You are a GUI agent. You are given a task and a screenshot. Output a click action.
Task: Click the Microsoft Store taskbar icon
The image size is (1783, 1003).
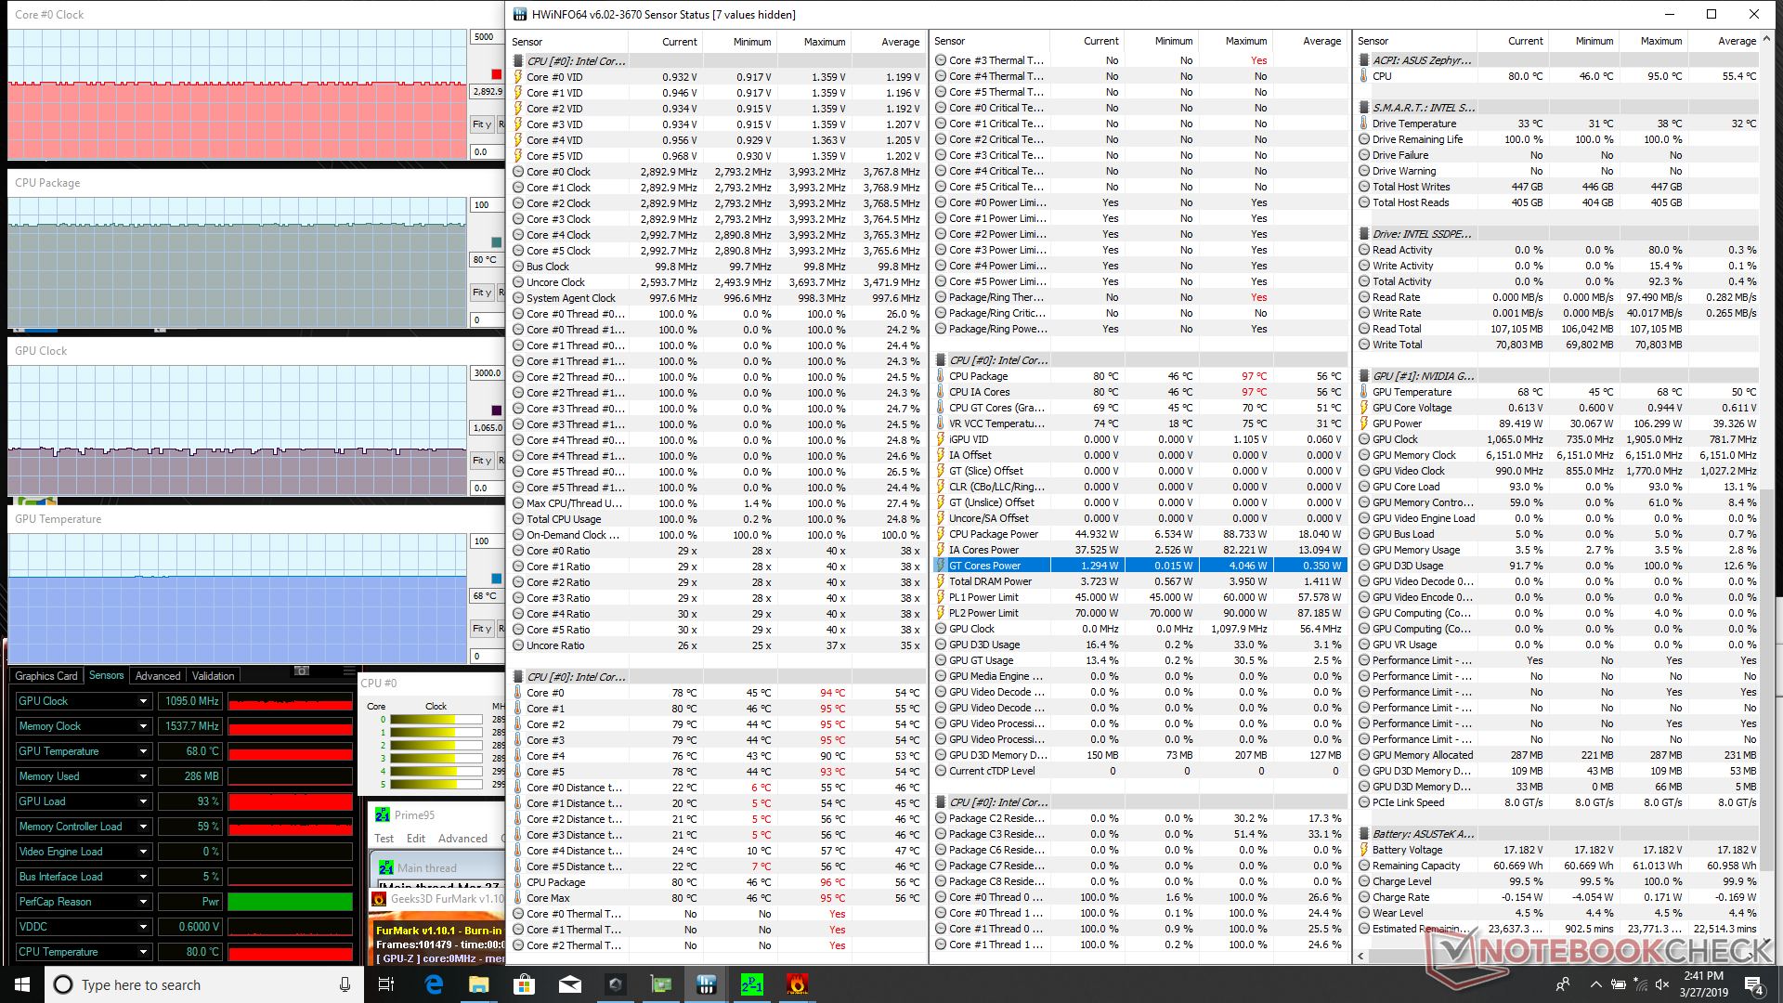(x=525, y=984)
